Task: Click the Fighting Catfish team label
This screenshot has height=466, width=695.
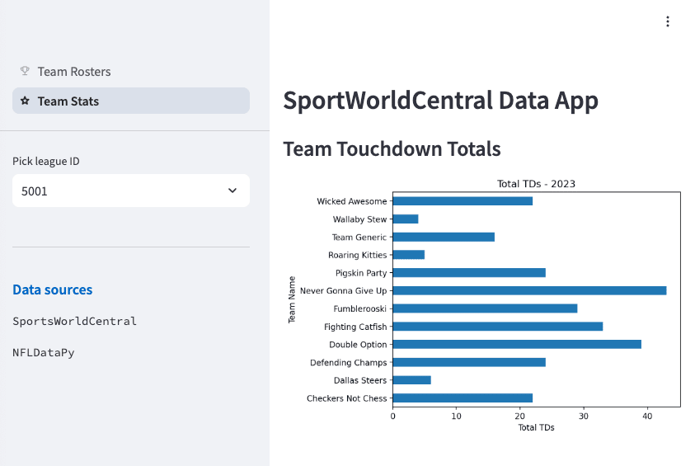Action: pos(355,327)
